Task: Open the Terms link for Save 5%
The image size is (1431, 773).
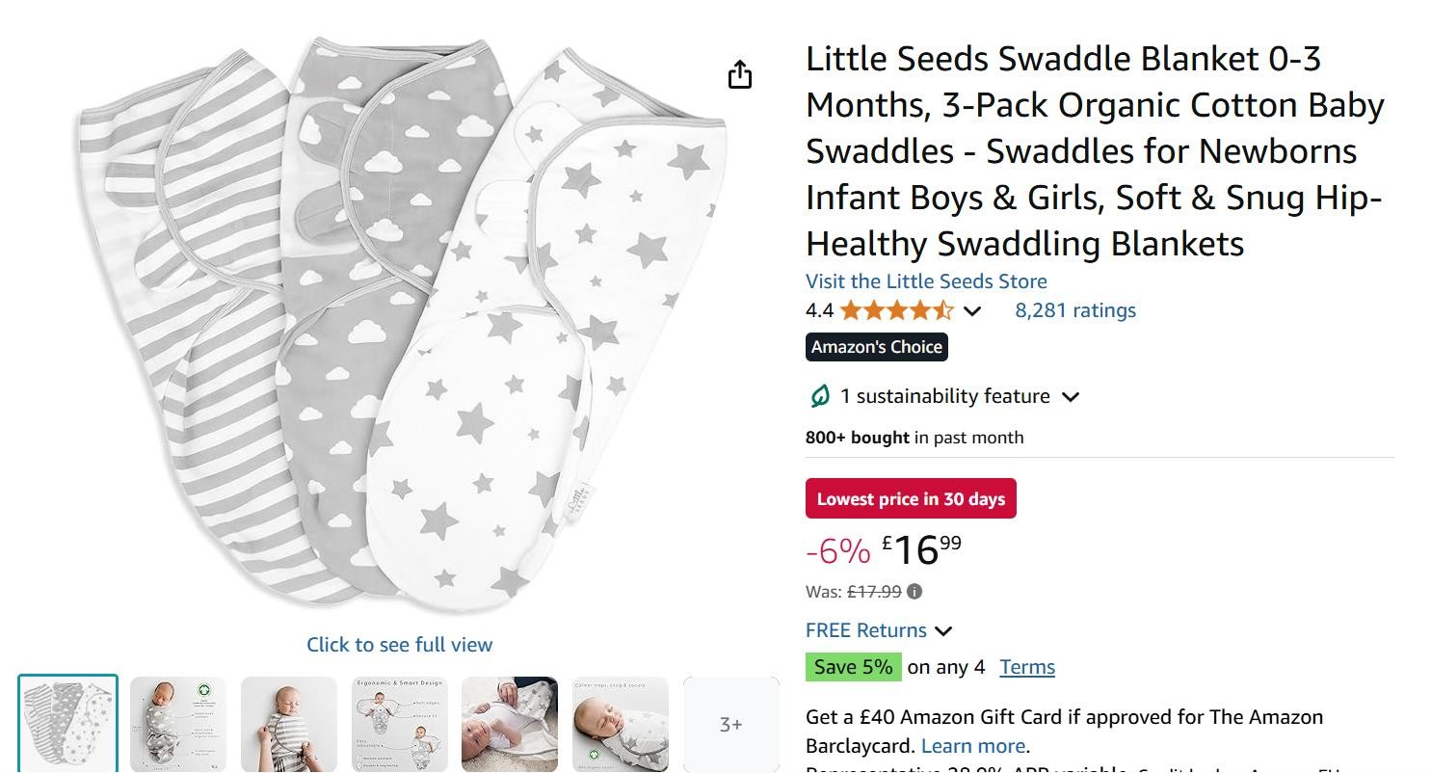Action: (1026, 667)
